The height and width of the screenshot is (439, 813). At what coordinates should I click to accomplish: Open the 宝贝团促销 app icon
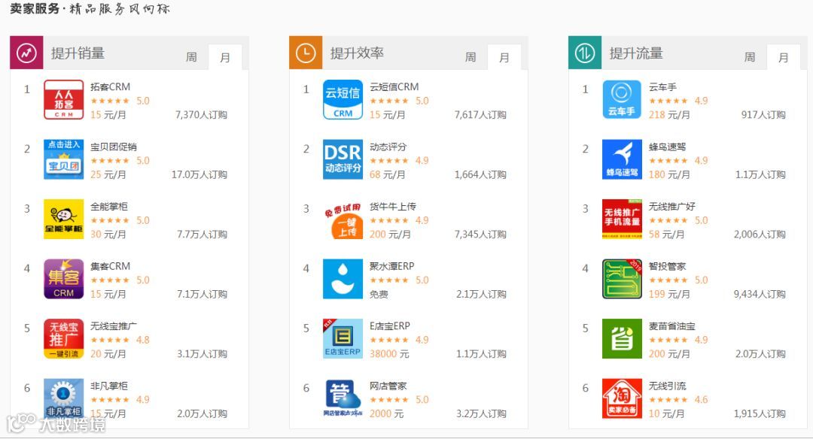(x=64, y=159)
